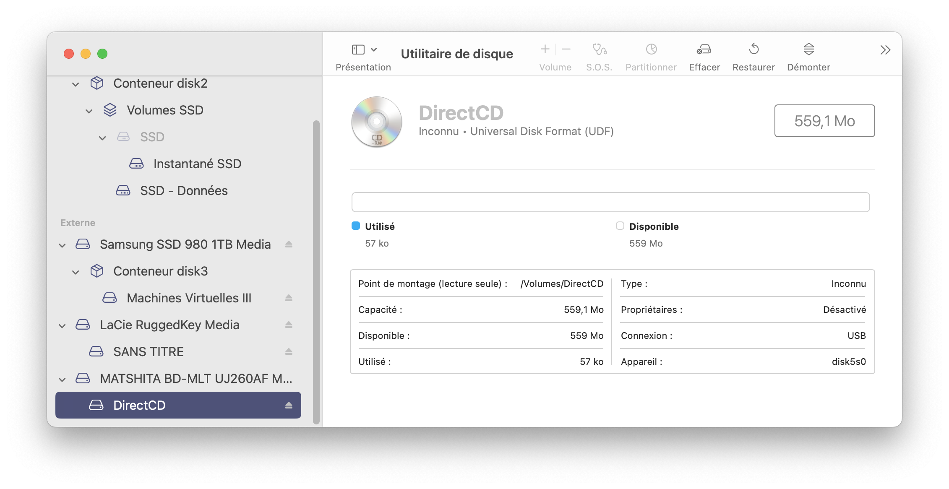Viewport: 949px width, 489px height.
Task: Click the disk5s0 device value
Action: (849, 362)
